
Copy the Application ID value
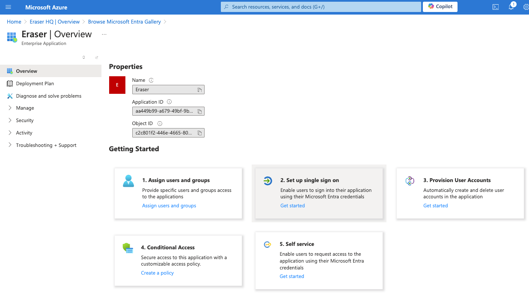[x=199, y=111]
